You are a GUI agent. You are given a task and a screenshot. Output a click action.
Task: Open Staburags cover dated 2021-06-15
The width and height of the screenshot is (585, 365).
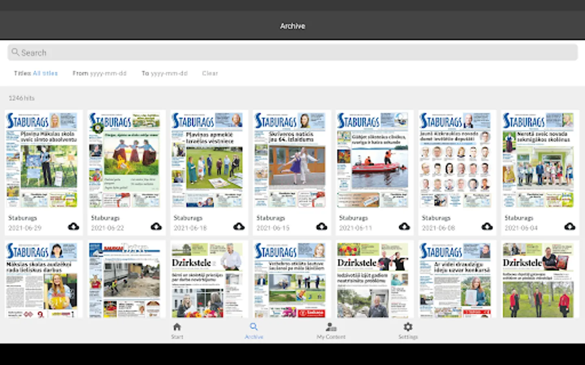[x=290, y=160]
